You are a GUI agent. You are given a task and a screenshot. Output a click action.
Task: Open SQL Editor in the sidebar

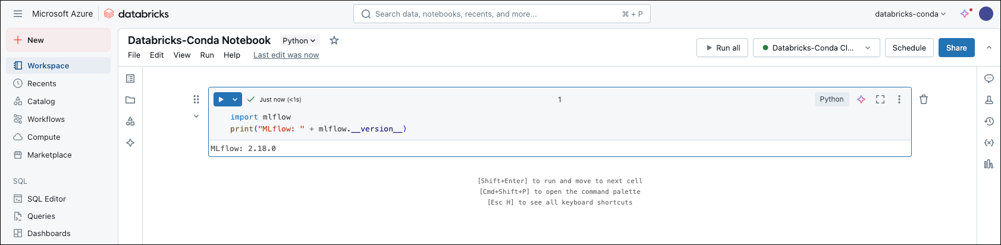click(x=58, y=199)
